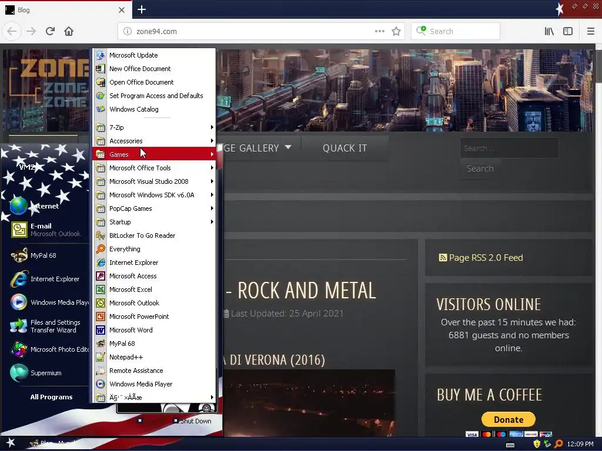Open Microsoft Photo Editor from Start menu
Screen dimensions: 602x451
pos(48,349)
